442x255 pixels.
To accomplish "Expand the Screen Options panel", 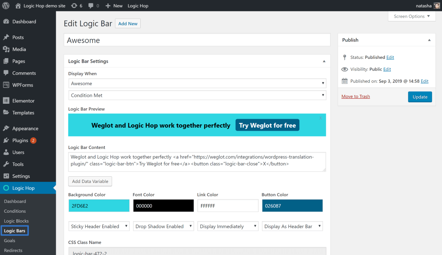I will pos(412,16).
